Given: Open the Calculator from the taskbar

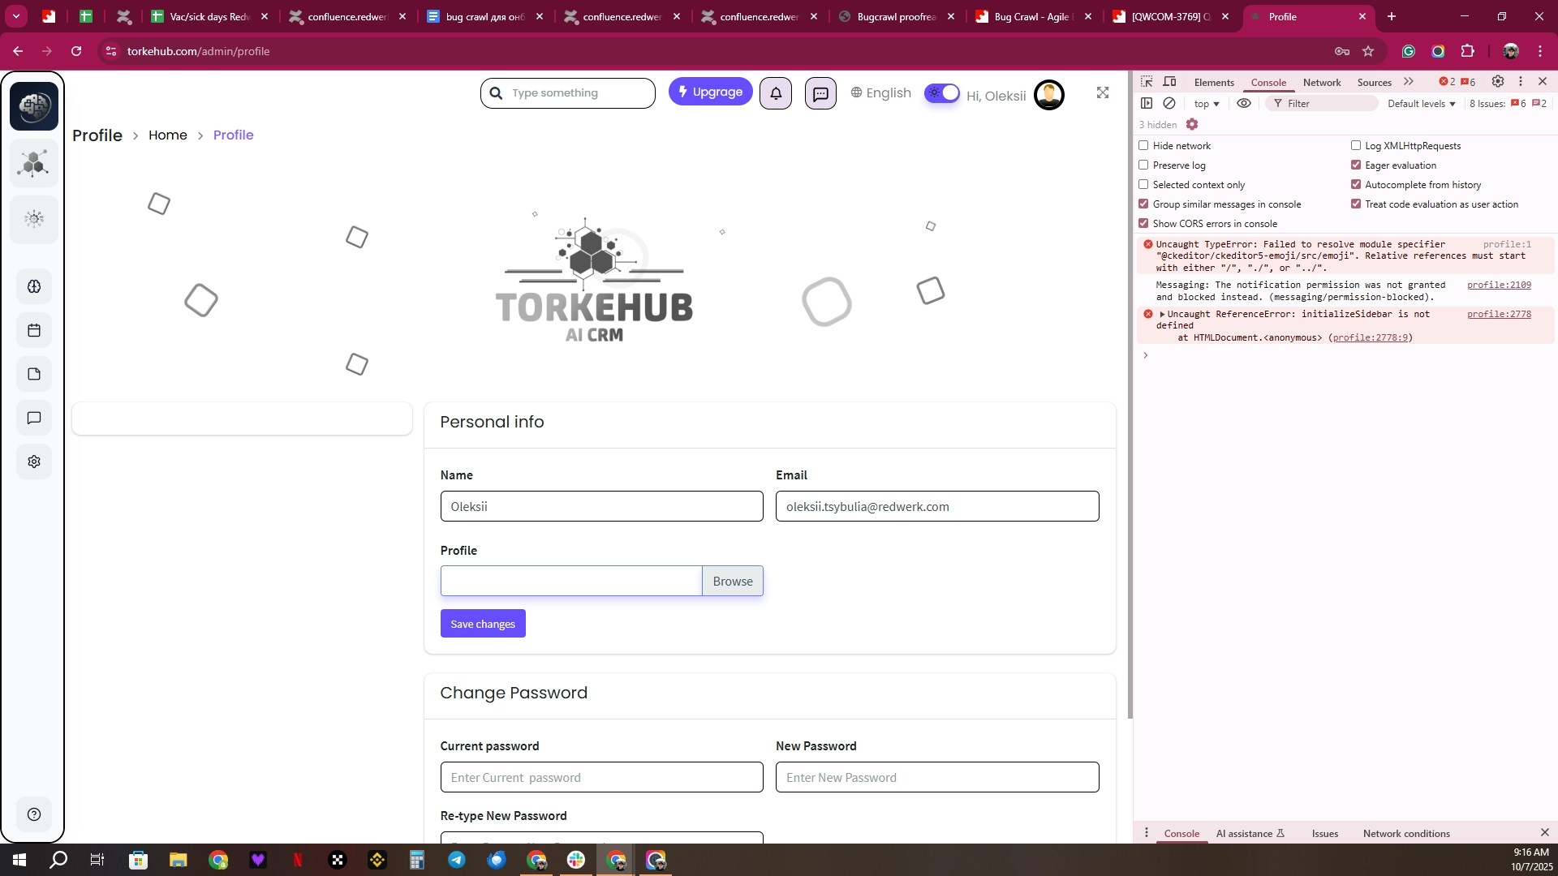Looking at the screenshot, I should (417, 860).
